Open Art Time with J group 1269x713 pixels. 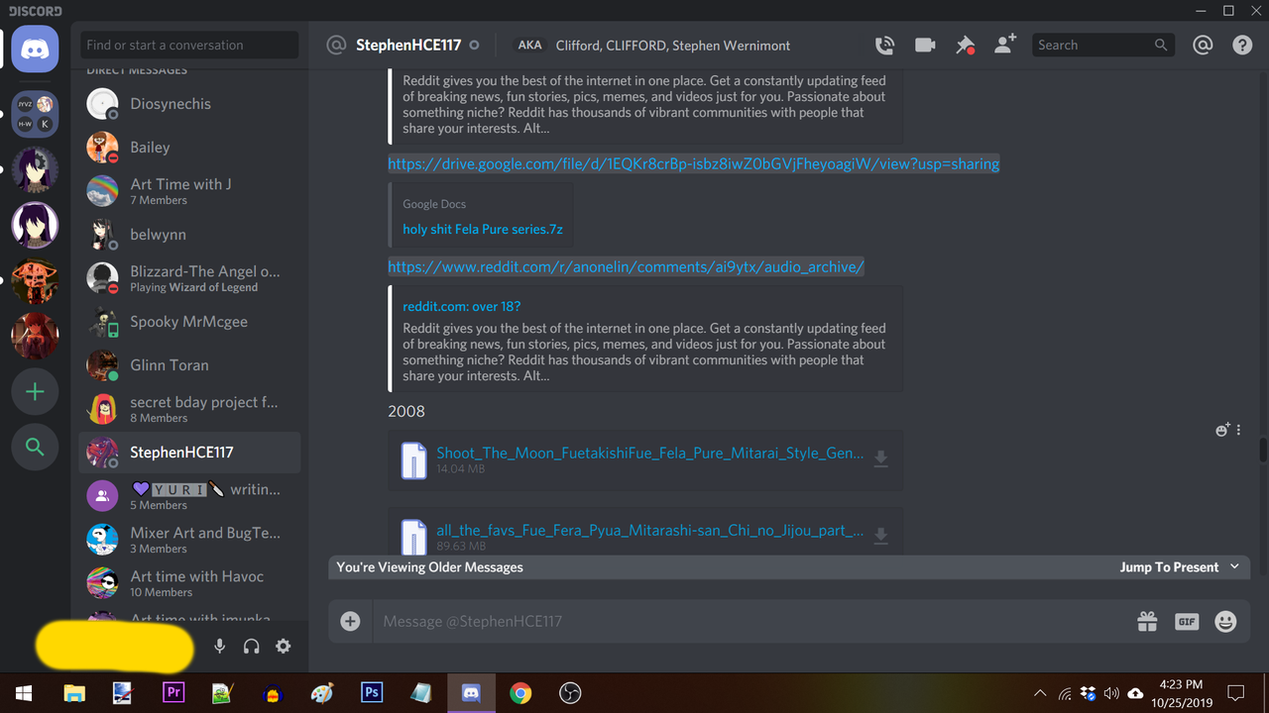(189, 191)
